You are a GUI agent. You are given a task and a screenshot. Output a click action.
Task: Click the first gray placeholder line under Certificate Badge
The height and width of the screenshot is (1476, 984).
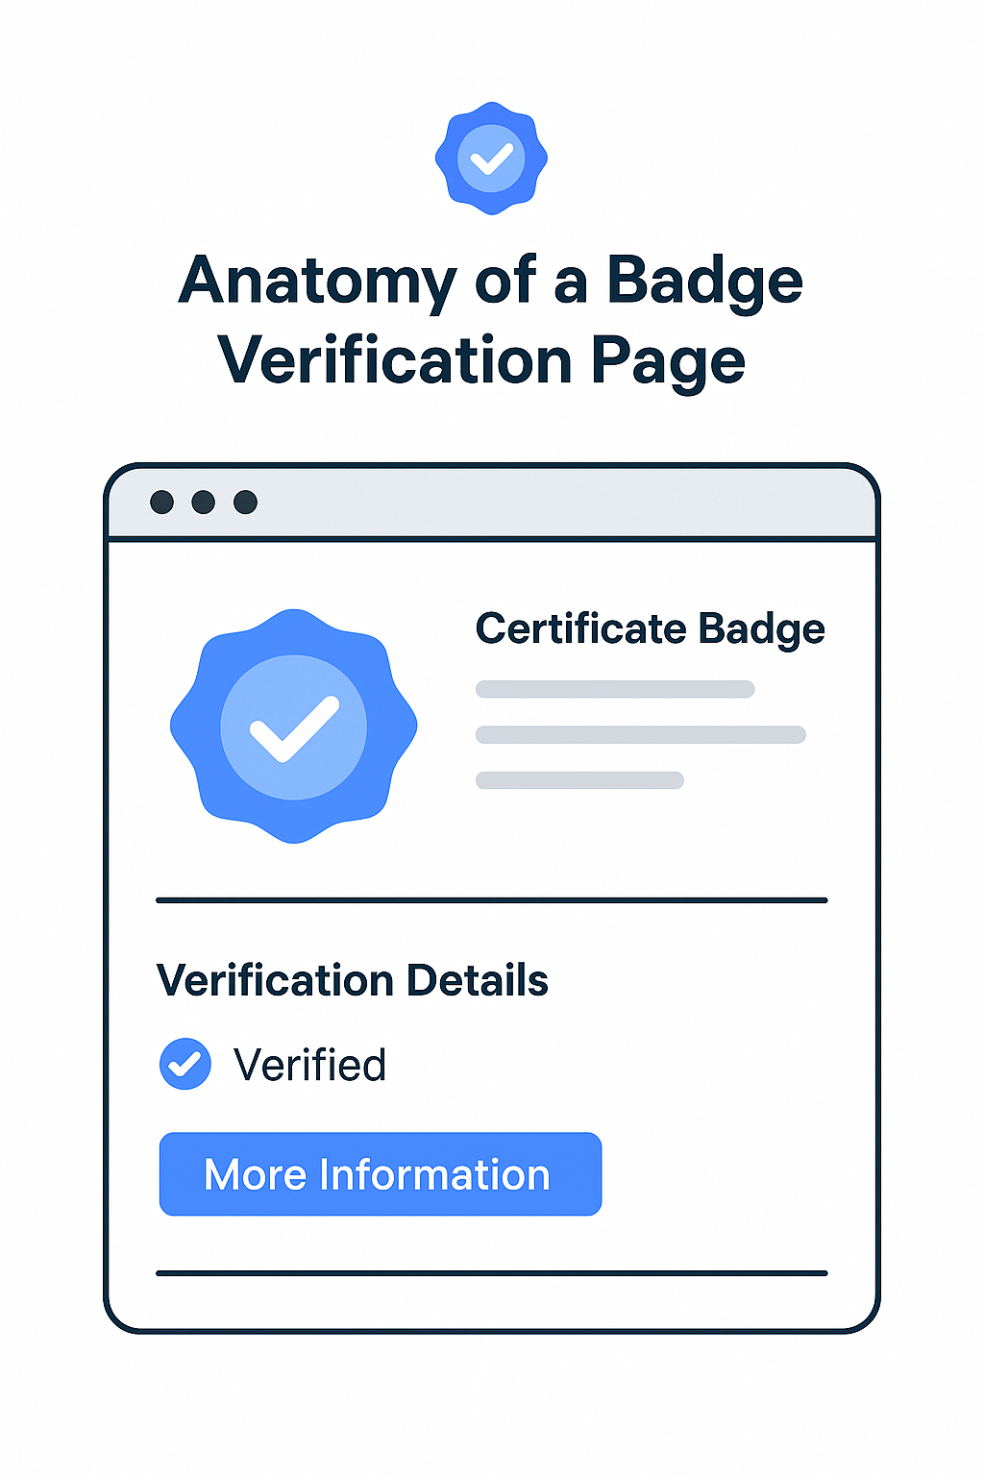tap(615, 689)
